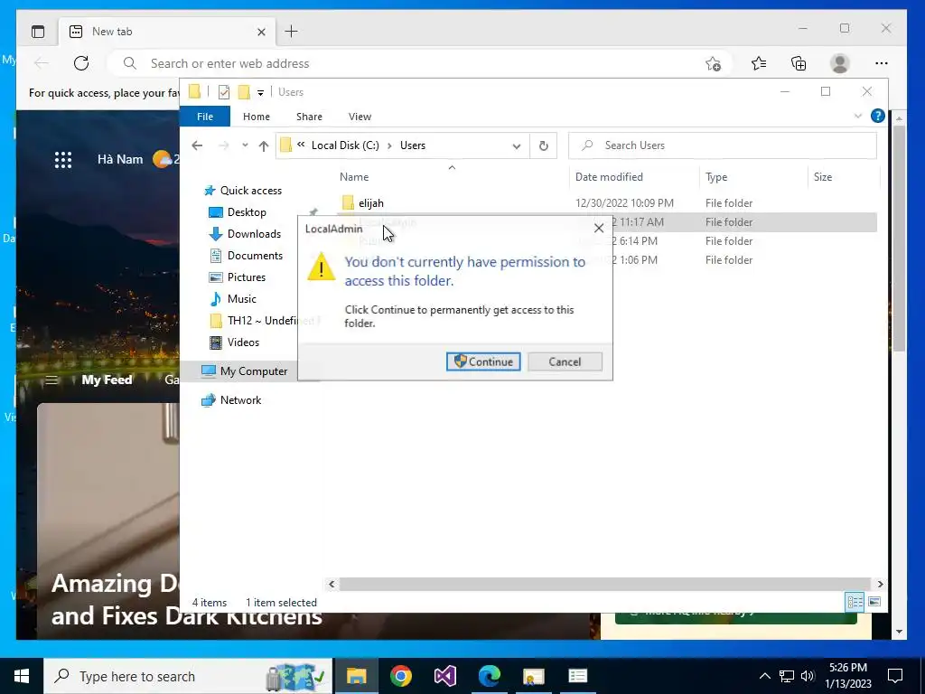The width and height of the screenshot is (925, 694).
Task: Add this page to favorites in Edge
Action: coord(713,64)
